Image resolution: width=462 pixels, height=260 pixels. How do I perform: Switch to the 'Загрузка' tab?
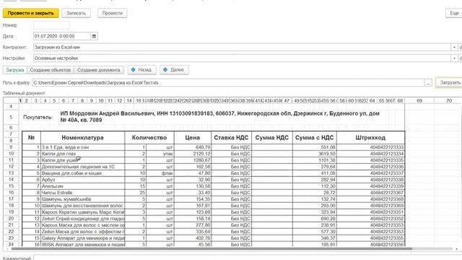pos(14,70)
